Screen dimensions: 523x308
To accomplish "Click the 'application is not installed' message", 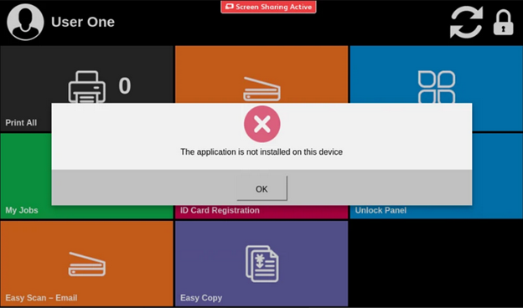I will tap(261, 151).
